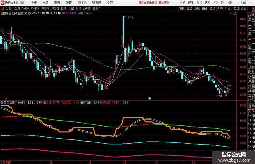Click the 统计 statistics toolbar button

pos(205,8)
